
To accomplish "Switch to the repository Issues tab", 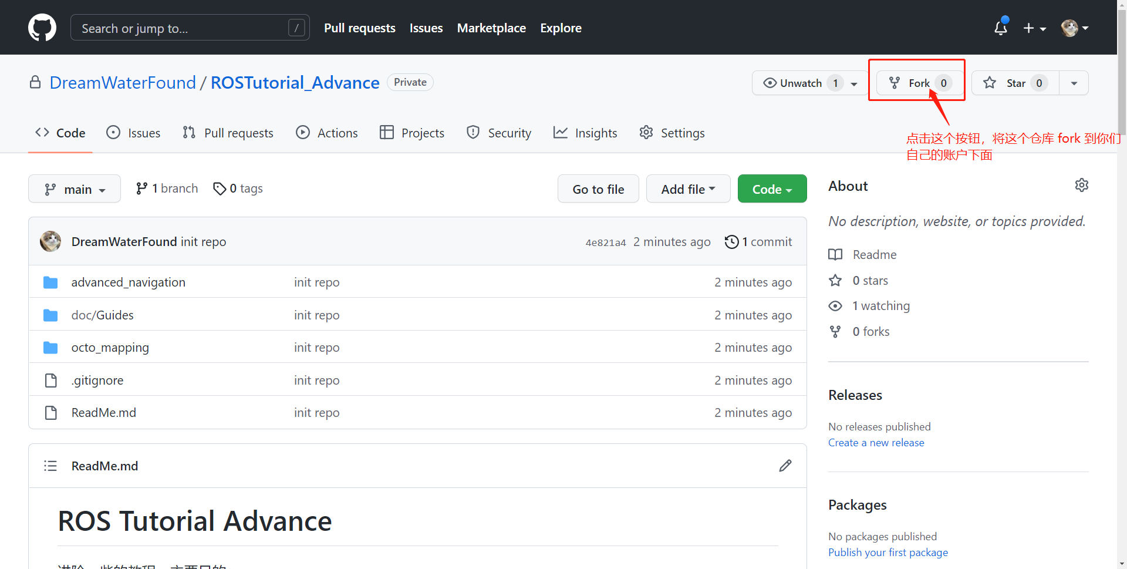I will [x=133, y=133].
